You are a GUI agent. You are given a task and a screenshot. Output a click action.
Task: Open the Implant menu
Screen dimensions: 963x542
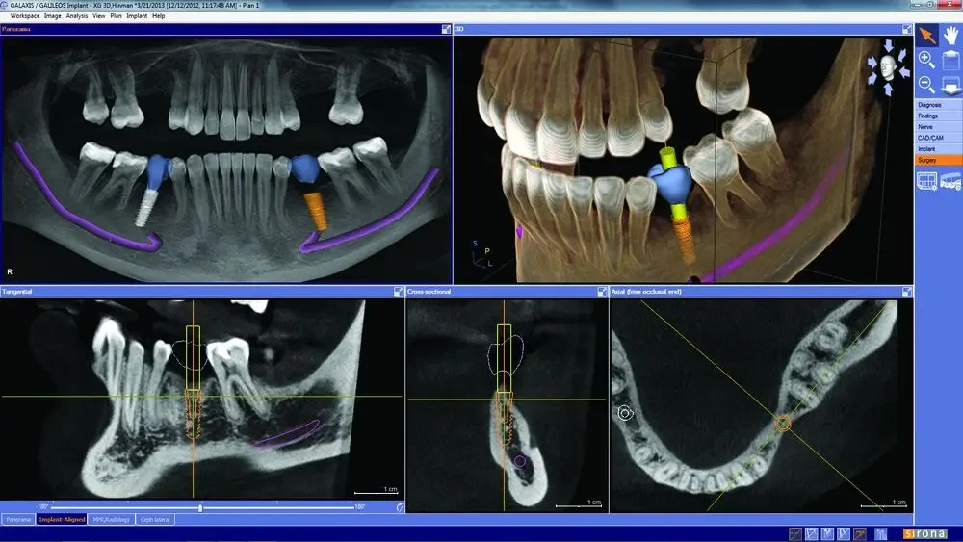(137, 16)
